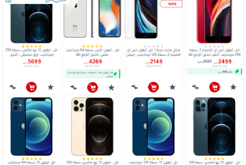The image size is (246, 165).
Task: Click the red جديد badge
Action: pyautogui.click(x=171, y=3)
